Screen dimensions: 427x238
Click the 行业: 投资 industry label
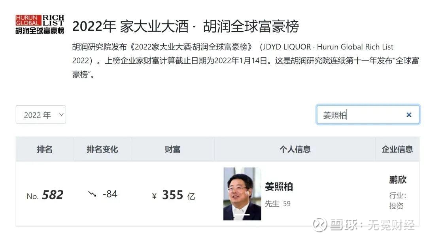pos(398,200)
